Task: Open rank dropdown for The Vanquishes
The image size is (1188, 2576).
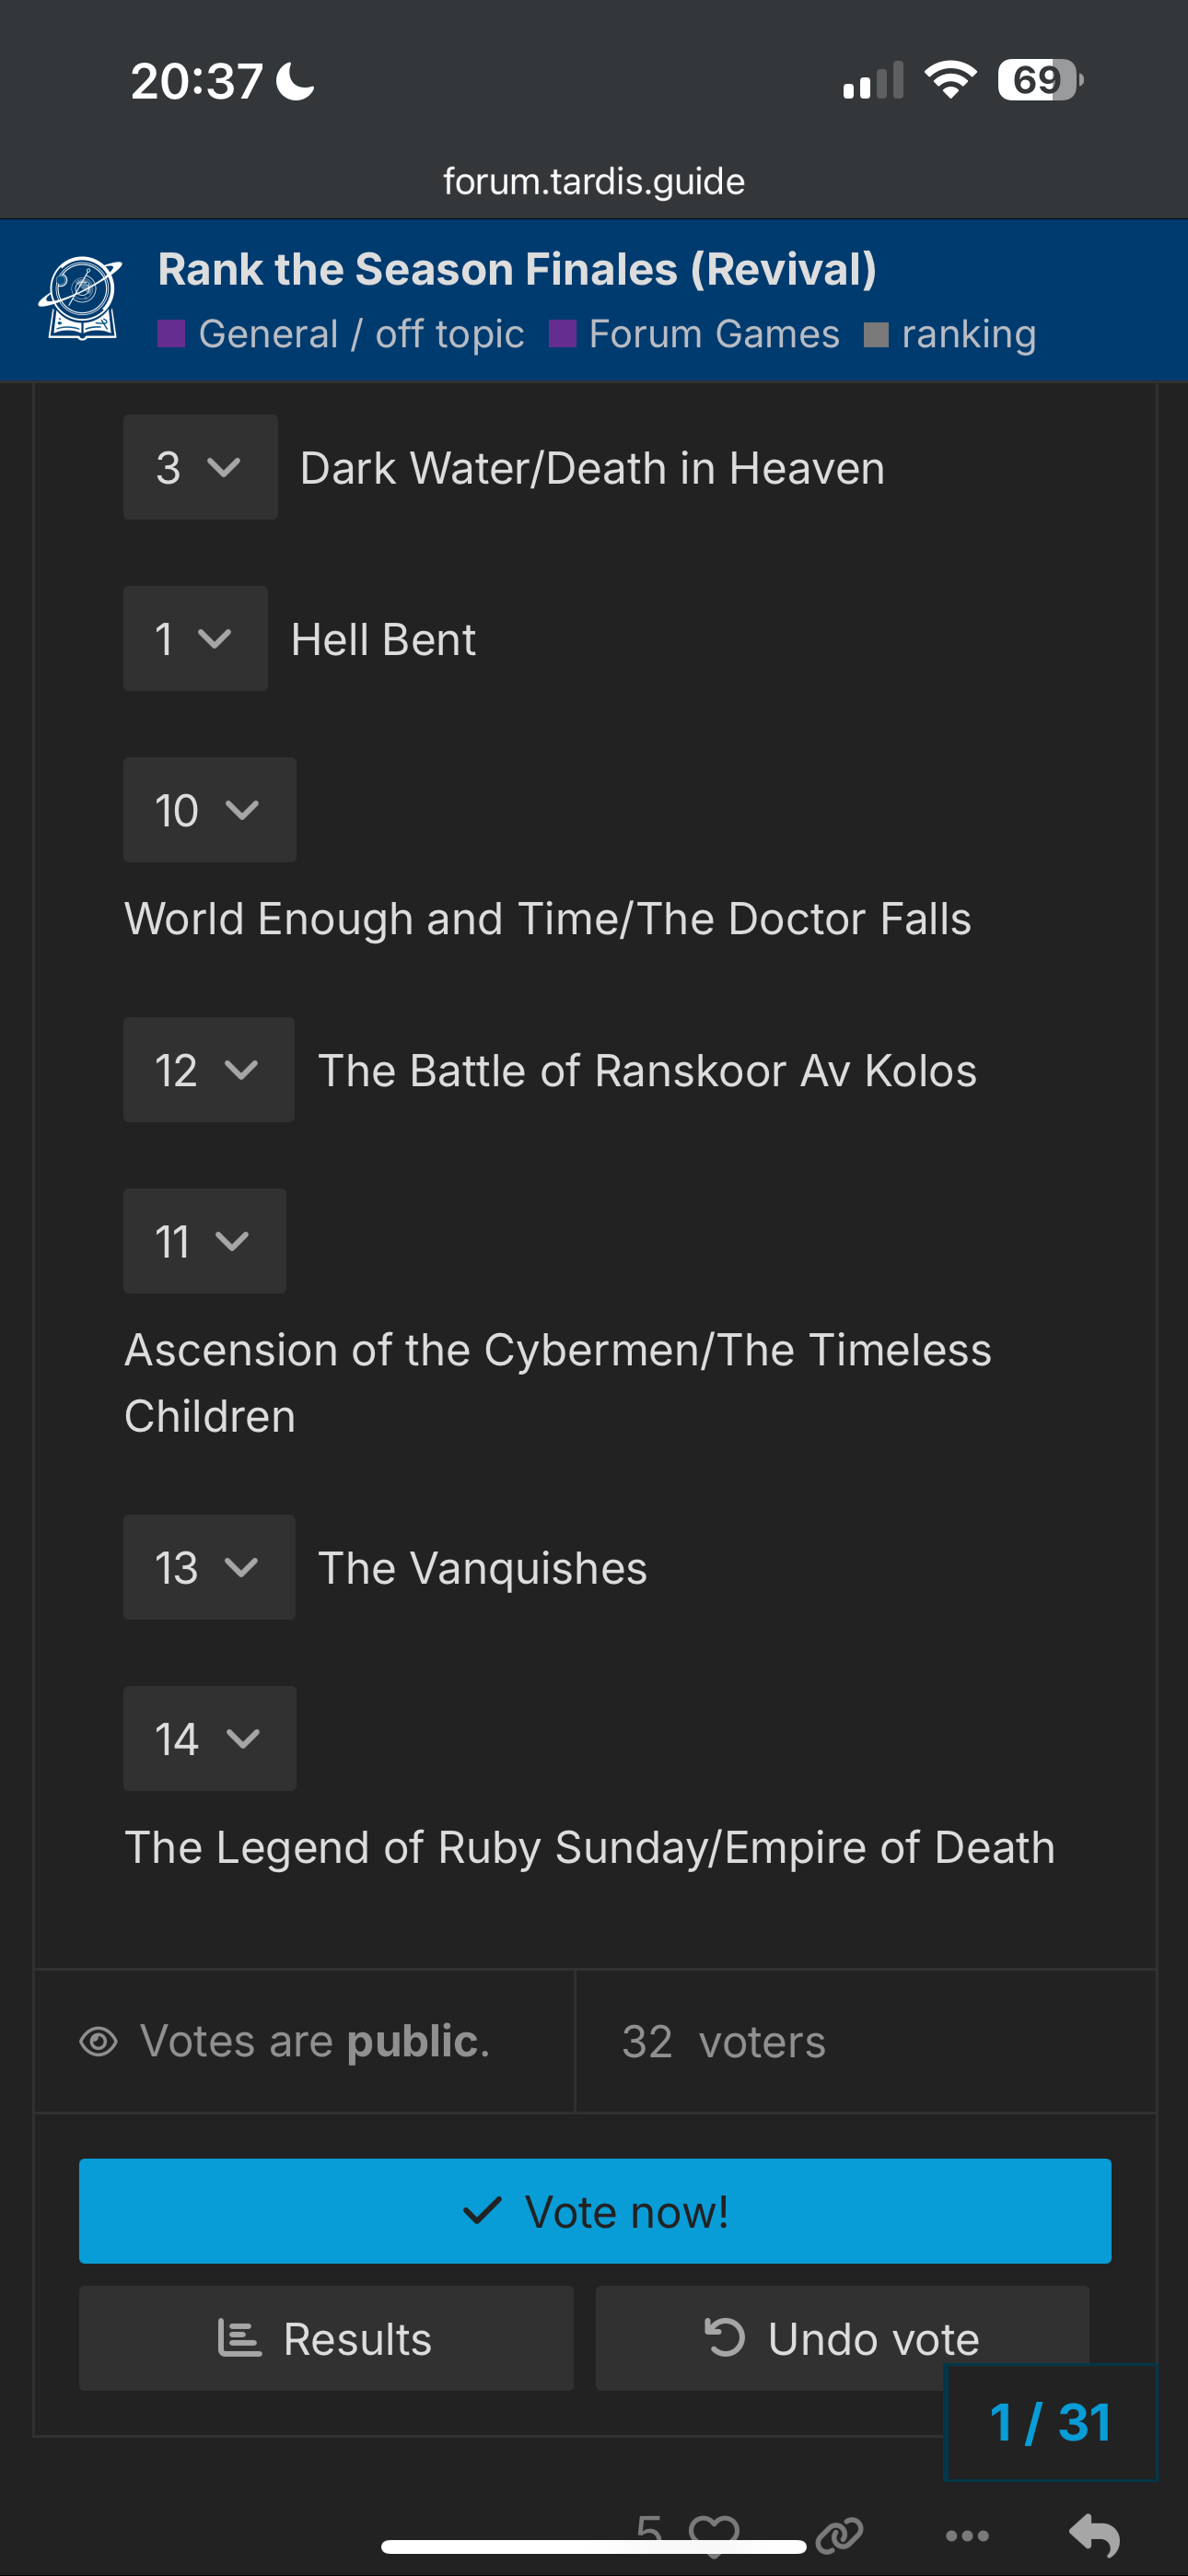Action: tap(209, 1566)
